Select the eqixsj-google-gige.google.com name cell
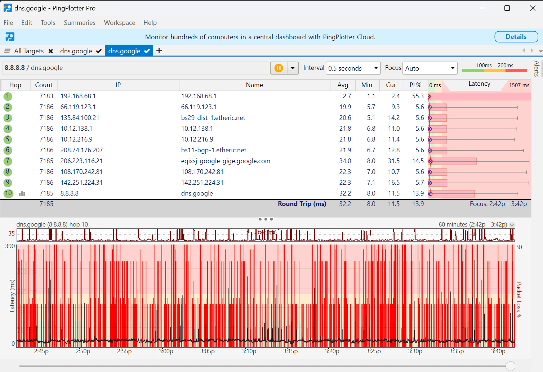 (x=226, y=161)
